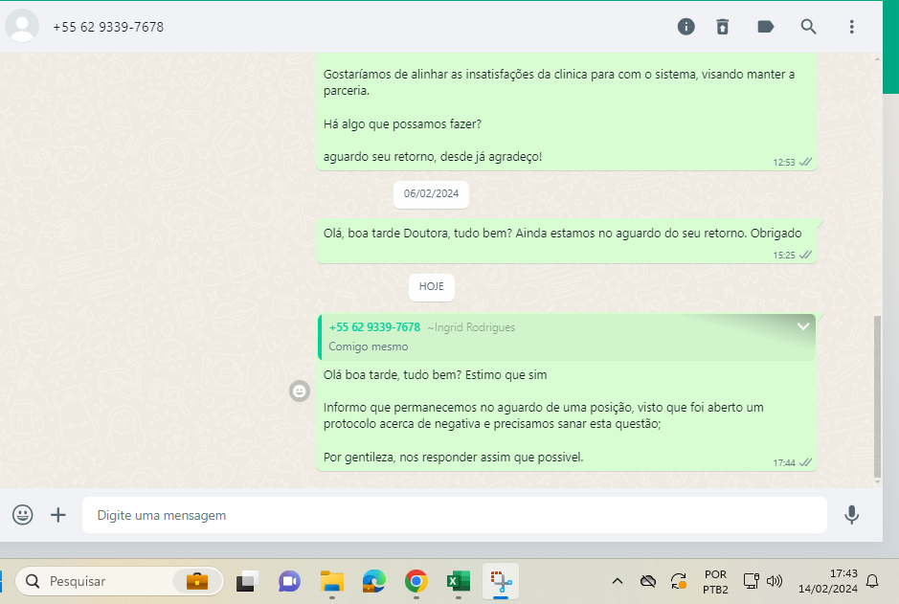Viewport: 899px width, 604px height.
Task: Open attachment plus menu
Action: pyautogui.click(x=57, y=515)
